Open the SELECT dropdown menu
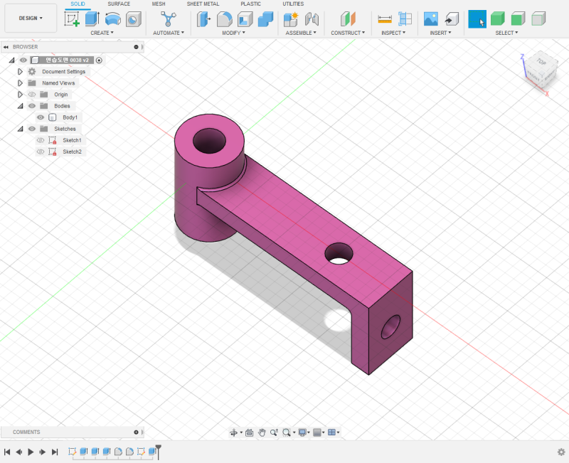Screen dimensions: 569x463 pyautogui.click(x=506, y=32)
